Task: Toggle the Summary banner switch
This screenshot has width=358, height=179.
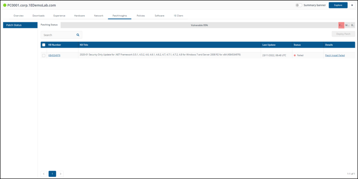Action: [x=298, y=5]
